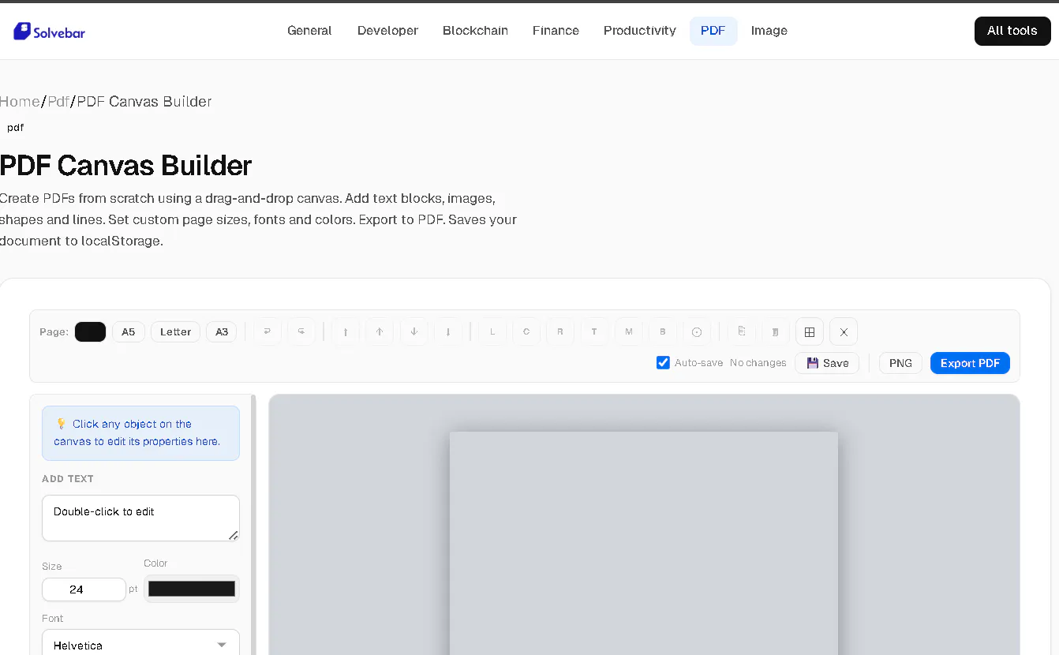Click the PNG export button
1059x655 pixels.
tap(900, 363)
